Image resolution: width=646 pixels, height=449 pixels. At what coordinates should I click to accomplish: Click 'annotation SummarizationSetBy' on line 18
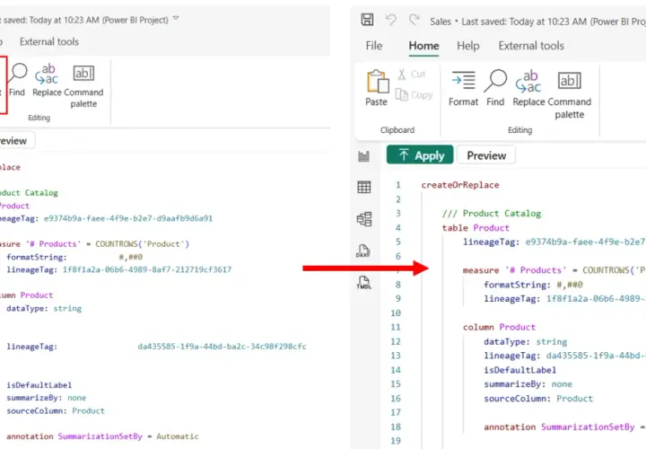pyautogui.click(x=559, y=427)
